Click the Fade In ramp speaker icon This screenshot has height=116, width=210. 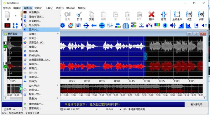pos(181,26)
